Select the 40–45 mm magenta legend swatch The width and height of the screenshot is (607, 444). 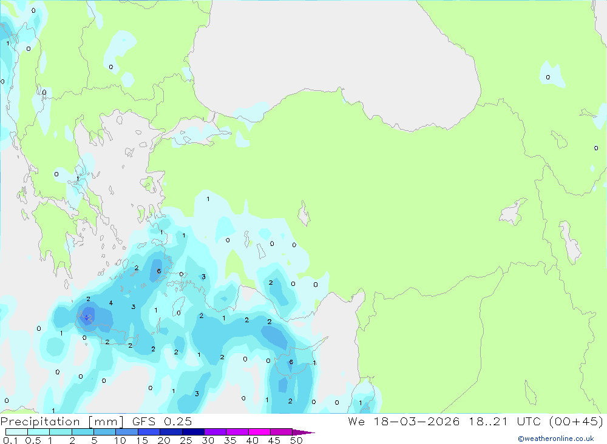(x=259, y=432)
